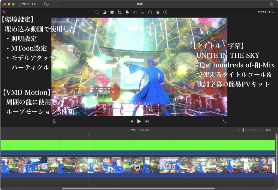This screenshot has height=190, width=278.
Task: Open Stabilization settings via the camera icon
Action: (127, 12)
